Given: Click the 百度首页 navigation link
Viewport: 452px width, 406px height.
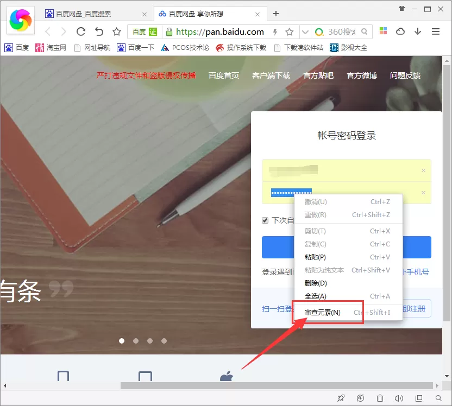Looking at the screenshot, I should pyautogui.click(x=224, y=75).
